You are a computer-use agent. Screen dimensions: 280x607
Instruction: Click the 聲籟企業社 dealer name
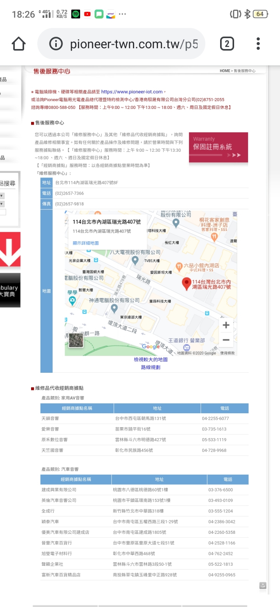(x=52, y=564)
